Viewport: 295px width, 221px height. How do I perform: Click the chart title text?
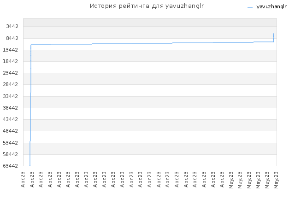(x=147, y=6)
